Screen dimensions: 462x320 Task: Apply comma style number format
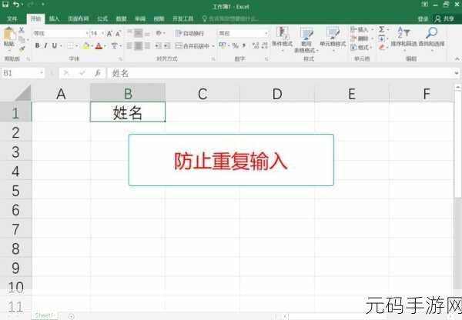coord(244,45)
